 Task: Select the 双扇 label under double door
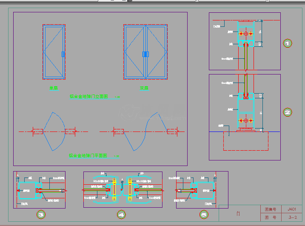pos(144,88)
